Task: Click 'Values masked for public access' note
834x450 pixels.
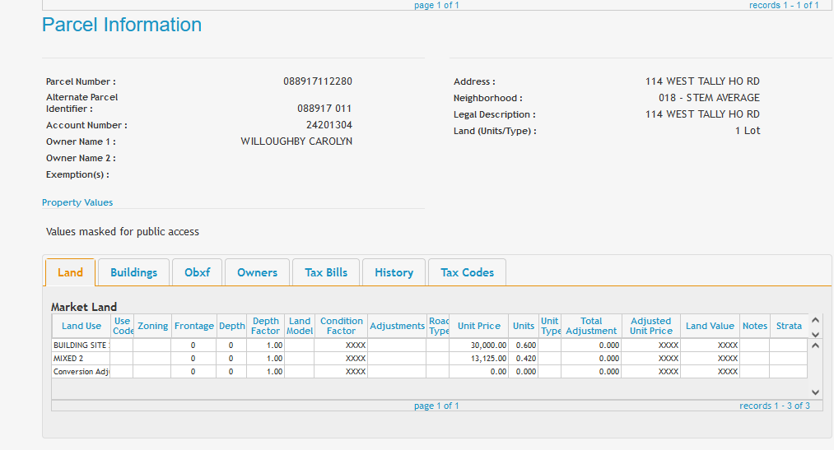Action: pyautogui.click(x=123, y=232)
